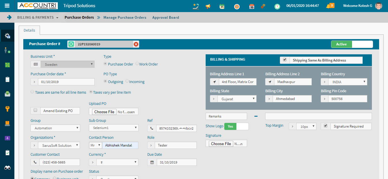Click the Customer Contact phone field
Screen dimensions: 388x179
click(x=60, y=162)
